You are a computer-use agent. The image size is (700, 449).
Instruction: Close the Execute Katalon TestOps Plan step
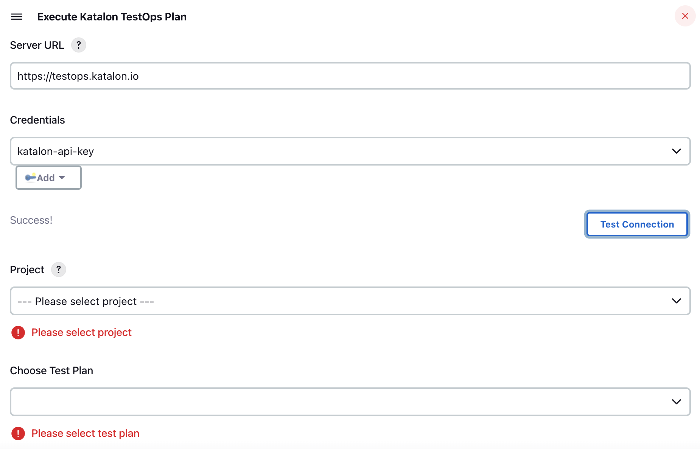pos(685,16)
